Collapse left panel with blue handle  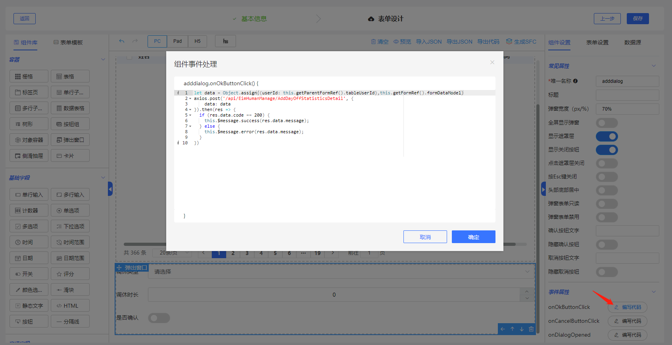[x=110, y=189]
